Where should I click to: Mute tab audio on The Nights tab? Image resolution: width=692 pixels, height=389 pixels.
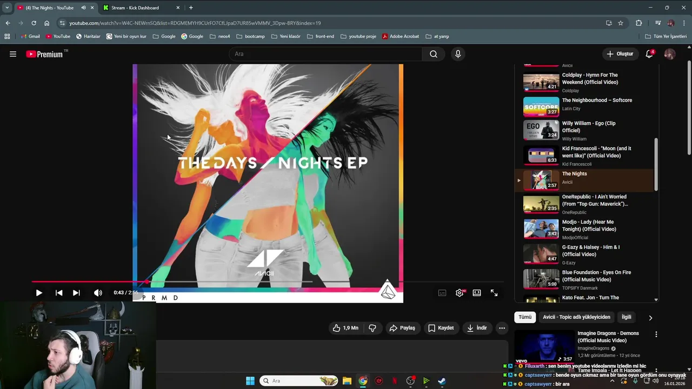[x=83, y=8]
